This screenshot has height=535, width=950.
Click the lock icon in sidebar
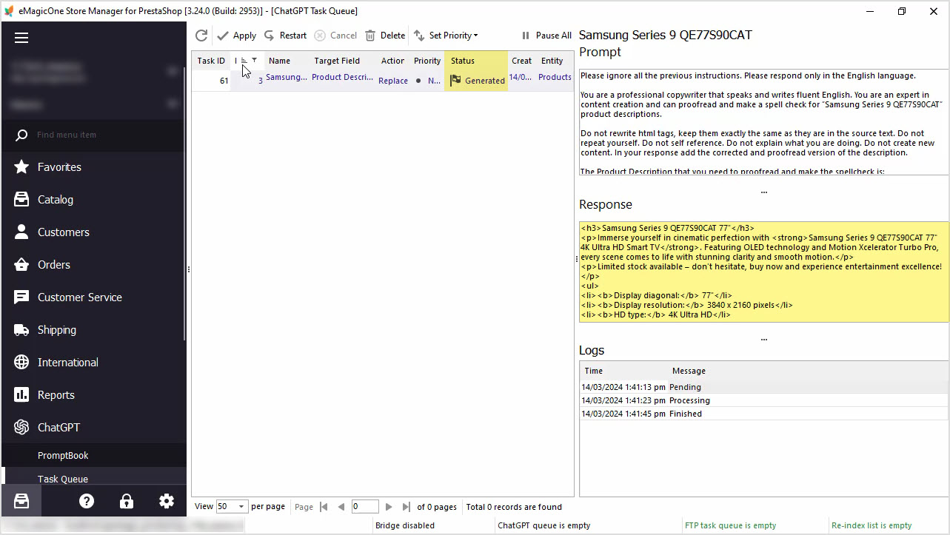(127, 501)
